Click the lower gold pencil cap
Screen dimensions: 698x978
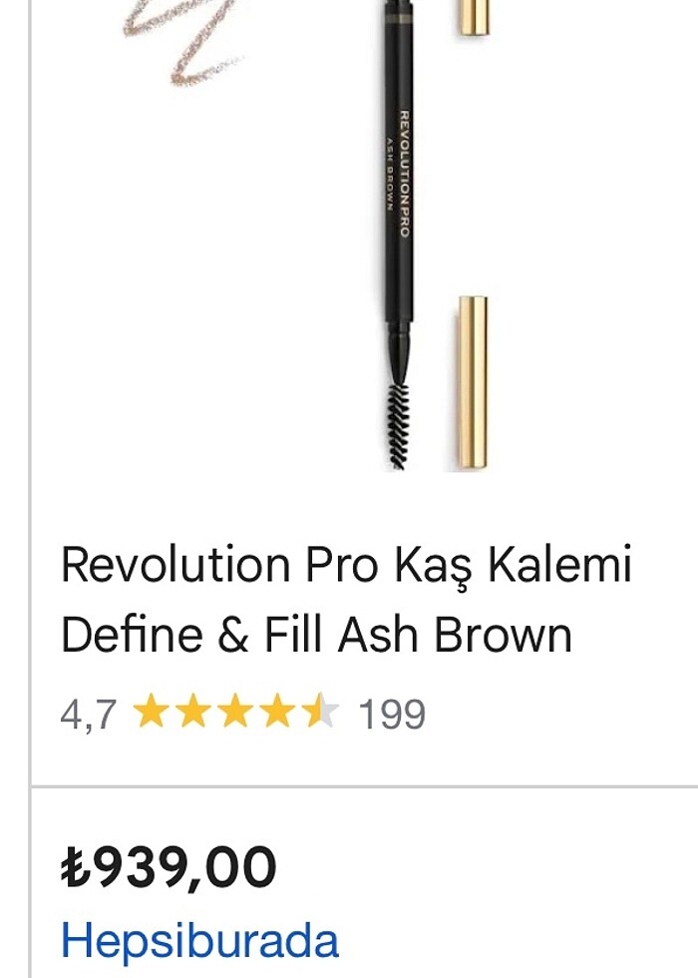pyautogui.click(x=474, y=383)
